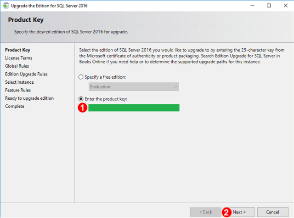This screenshot has height=218, width=294.
Task: Select the 'Enter the product key' radio button
Action: click(81, 99)
